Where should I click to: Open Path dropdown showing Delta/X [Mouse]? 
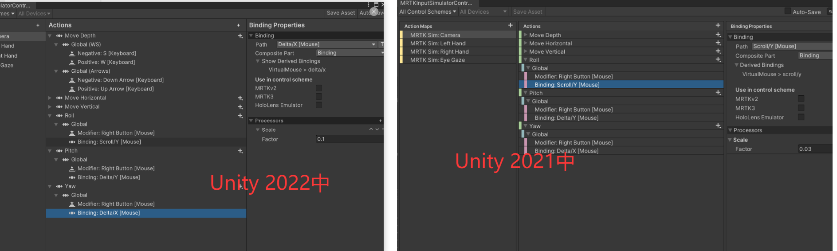pyautogui.click(x=327, y=44)
